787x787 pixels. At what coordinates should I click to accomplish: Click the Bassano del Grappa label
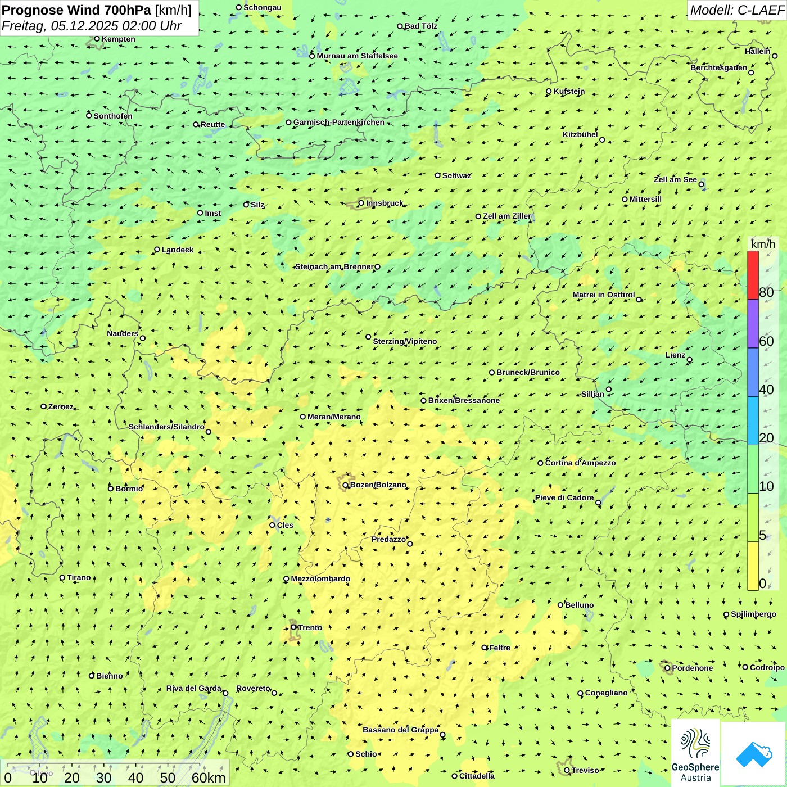[401, 730]
